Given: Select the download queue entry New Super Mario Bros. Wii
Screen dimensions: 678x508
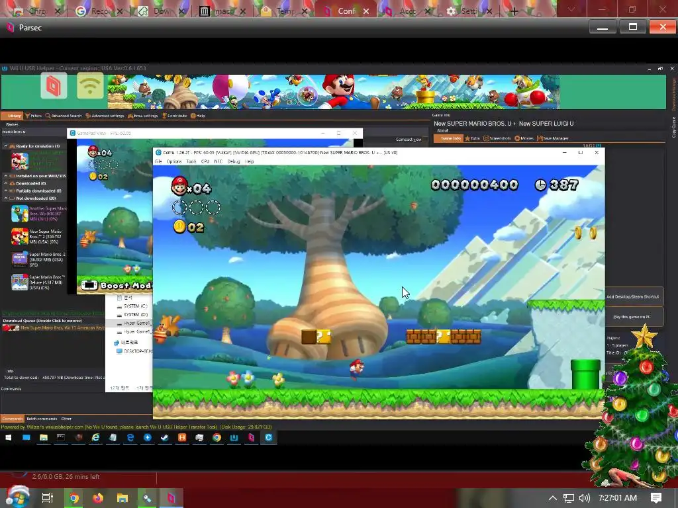Looking at the screenshot, I should click(54, 328).
